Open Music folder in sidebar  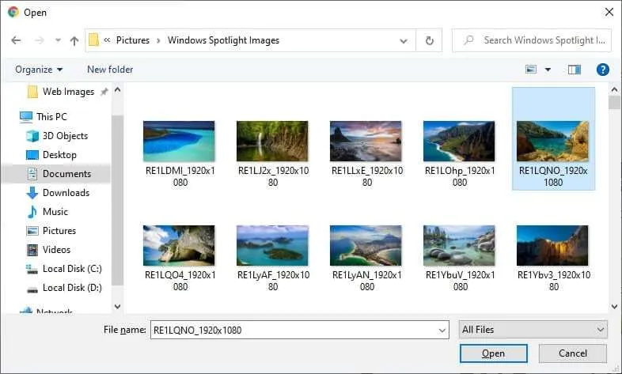[x=55, y=212]
